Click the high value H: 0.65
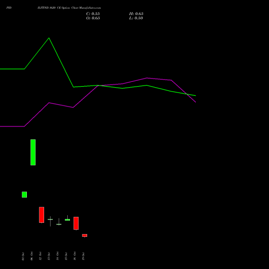Screen dimensions: 269x269 coord(136,14)
